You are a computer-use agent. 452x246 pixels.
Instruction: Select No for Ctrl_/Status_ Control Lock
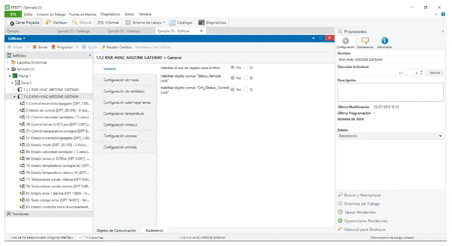click(x=233, y=90)
